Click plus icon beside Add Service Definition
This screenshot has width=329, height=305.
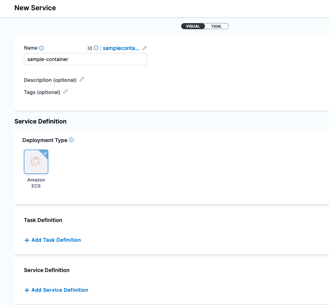tap(27, 290)
